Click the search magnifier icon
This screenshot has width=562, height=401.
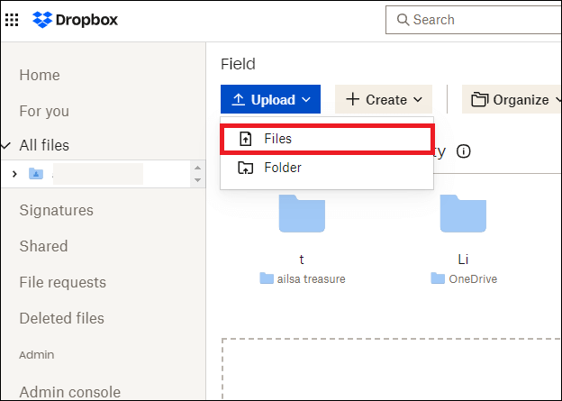pos(401,20)
